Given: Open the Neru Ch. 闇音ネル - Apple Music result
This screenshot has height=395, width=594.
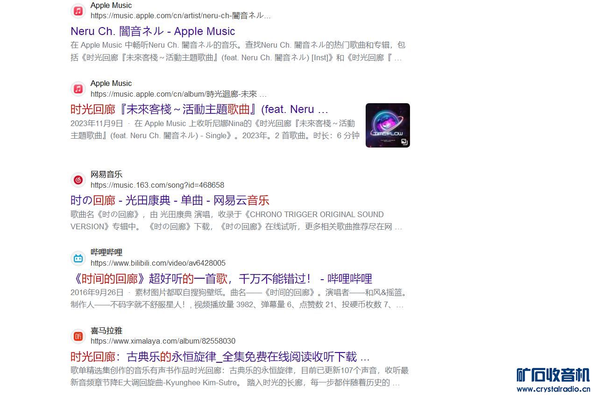Looking at the screenshot, I should (x=153, y=31).
